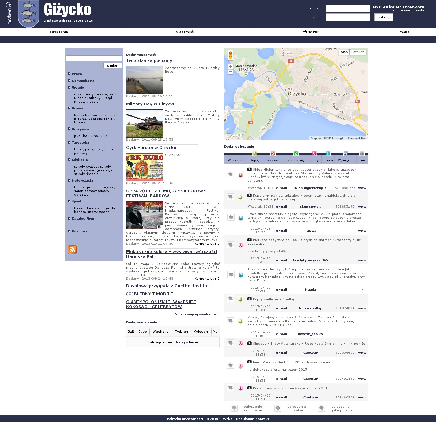Click the Giżycko coat of arms logo

click(x=28, y=14)
